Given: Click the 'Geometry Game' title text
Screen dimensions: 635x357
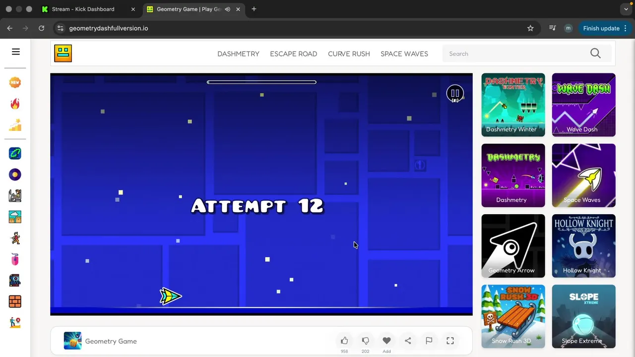Looking at the screenshot, I should coord(111,341).
